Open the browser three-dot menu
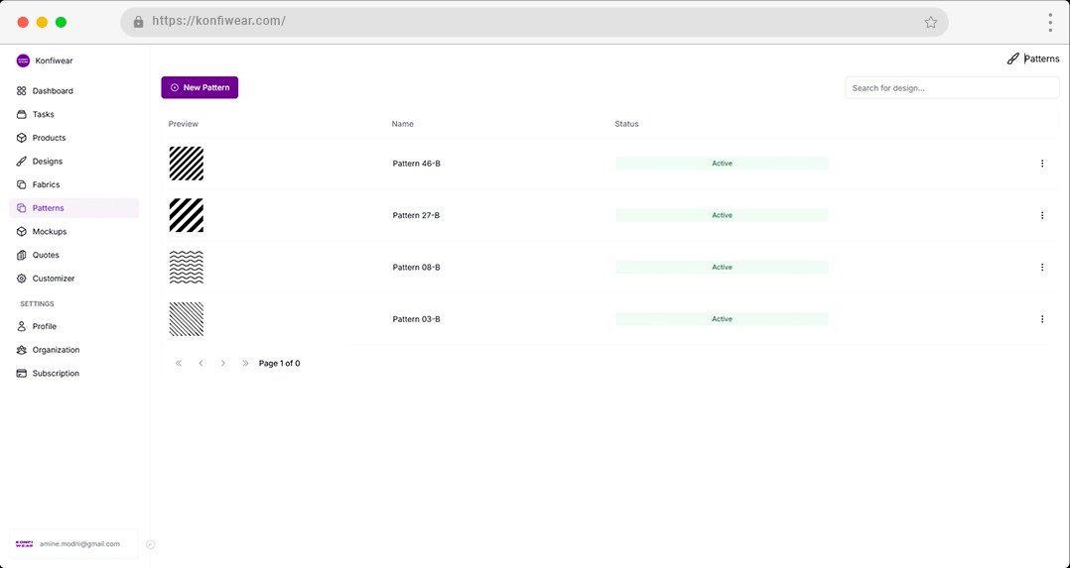Image resolution: width=1070 pixels, height=568 pixels. coord(1049,22)
